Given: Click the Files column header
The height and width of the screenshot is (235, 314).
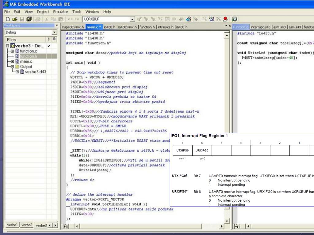Looking at the screenshot, I should 26,39.
